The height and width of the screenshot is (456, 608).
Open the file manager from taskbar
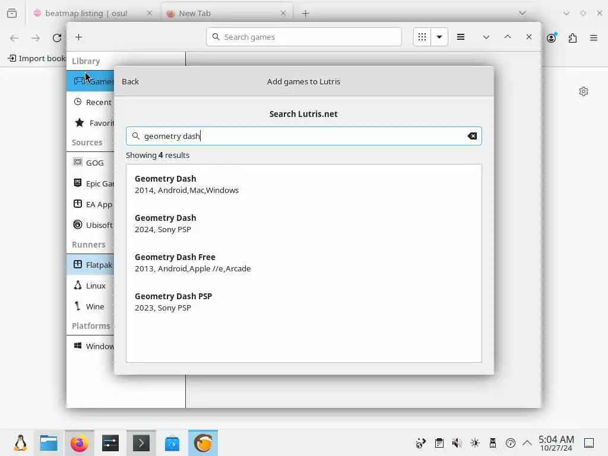(x=49, y=443)
